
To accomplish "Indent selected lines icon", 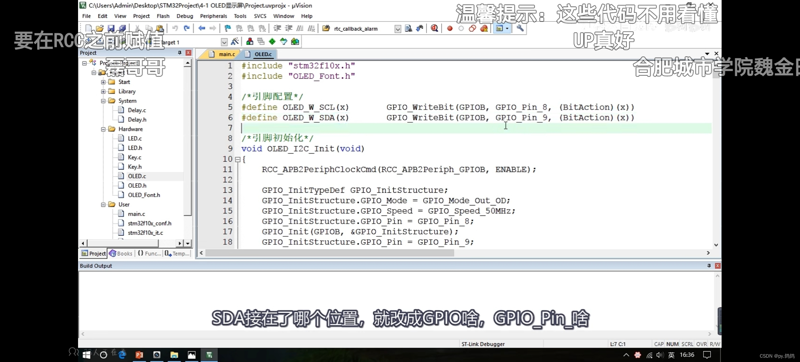I will [277, 28].
